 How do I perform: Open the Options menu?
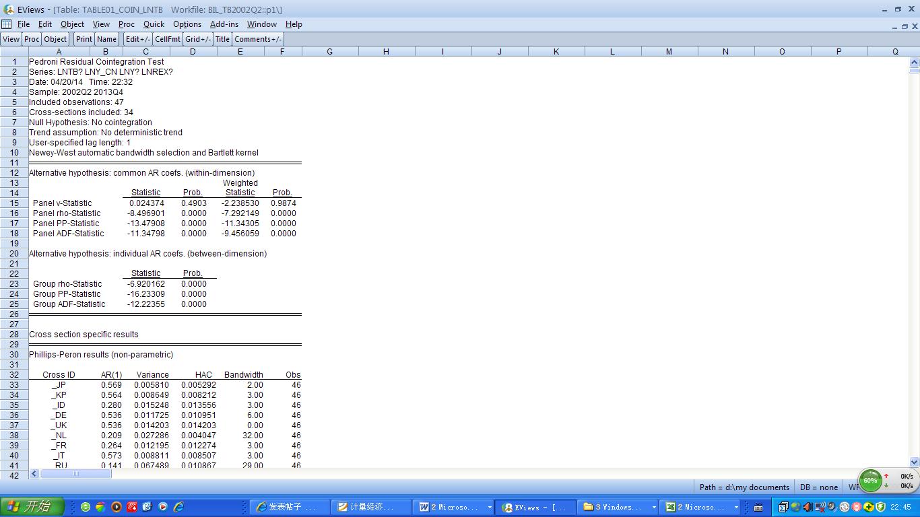[187, 24]
